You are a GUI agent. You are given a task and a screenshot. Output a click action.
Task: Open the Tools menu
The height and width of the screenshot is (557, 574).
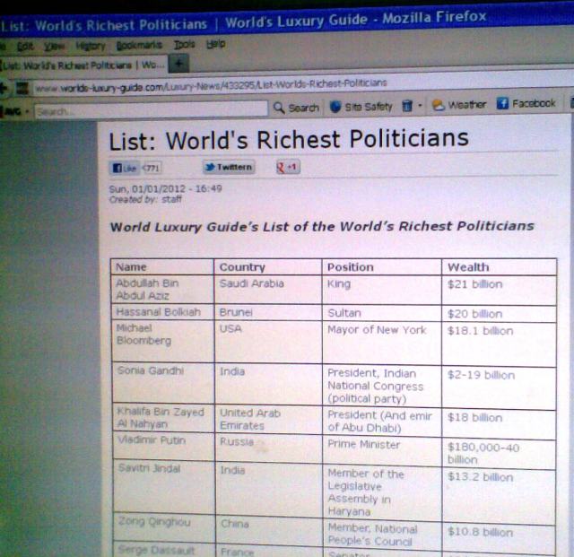click(x=184, y=43)
